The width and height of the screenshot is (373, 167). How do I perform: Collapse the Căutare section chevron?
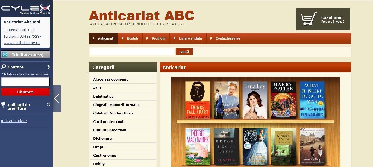click(x=48, y=67)
